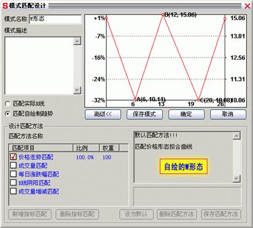This screenshot has height=228, width=253.
Task: Click the red S application logo
Action: (5, 6)
